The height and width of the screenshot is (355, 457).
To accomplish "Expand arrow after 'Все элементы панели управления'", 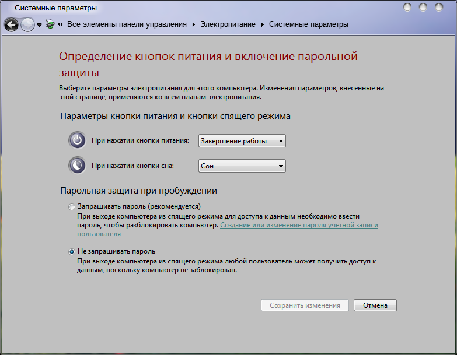I will tap(194, 24).
